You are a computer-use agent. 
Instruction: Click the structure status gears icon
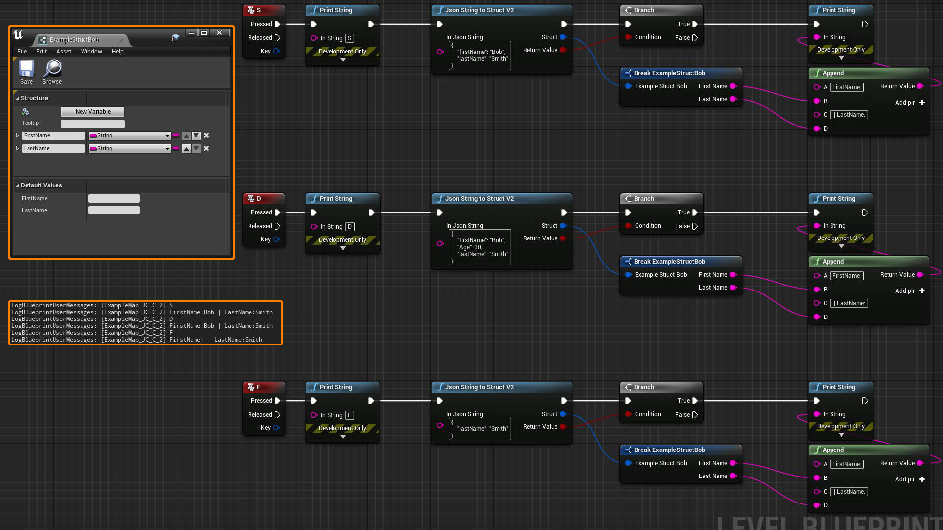26,112
